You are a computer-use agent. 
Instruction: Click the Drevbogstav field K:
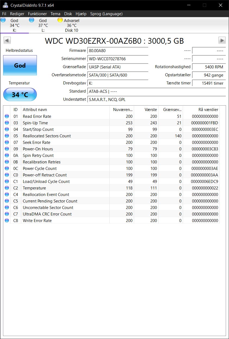[118, 83]
